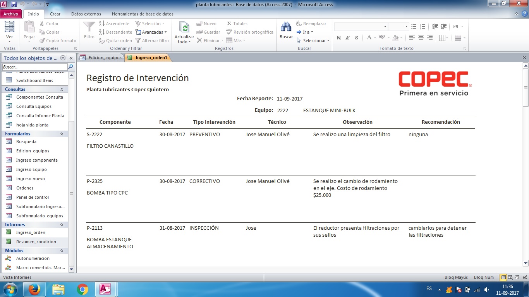Sort with Descendente
The height and width of the screenshot is (297, 529).
point(115,32)
